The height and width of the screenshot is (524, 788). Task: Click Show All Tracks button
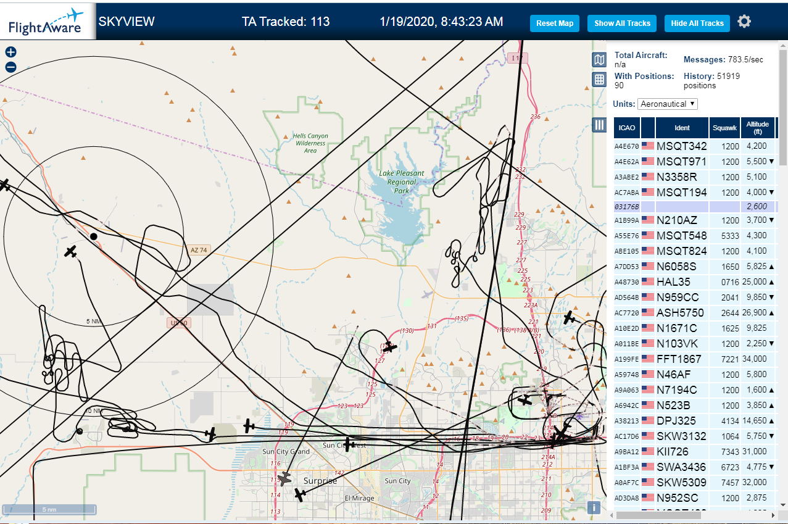(622, 23)
